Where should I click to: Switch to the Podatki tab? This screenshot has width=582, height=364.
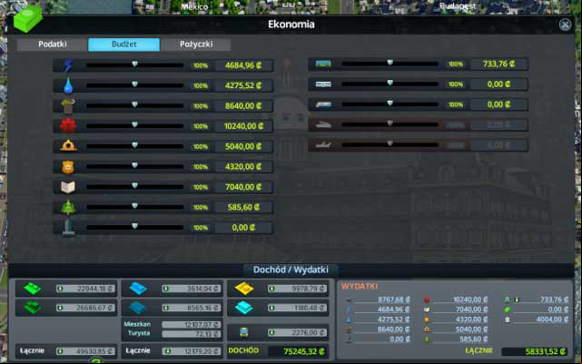pos(53,44)
